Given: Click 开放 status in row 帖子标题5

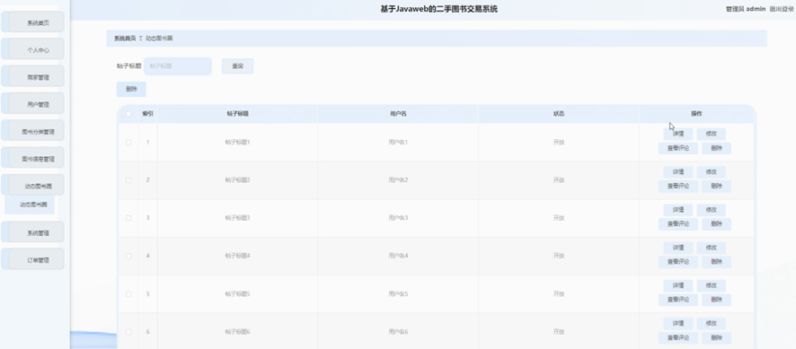Looking at the screenshot, I should pyautogui.click(x=559, y=294).
